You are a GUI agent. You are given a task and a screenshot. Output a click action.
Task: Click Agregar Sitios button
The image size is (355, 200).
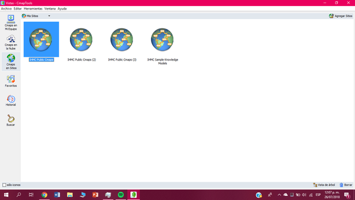tap(341, 16)
